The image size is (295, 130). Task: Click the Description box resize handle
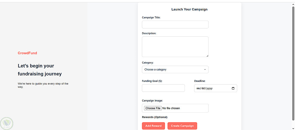pyautogui.click(x=207, y=55)
